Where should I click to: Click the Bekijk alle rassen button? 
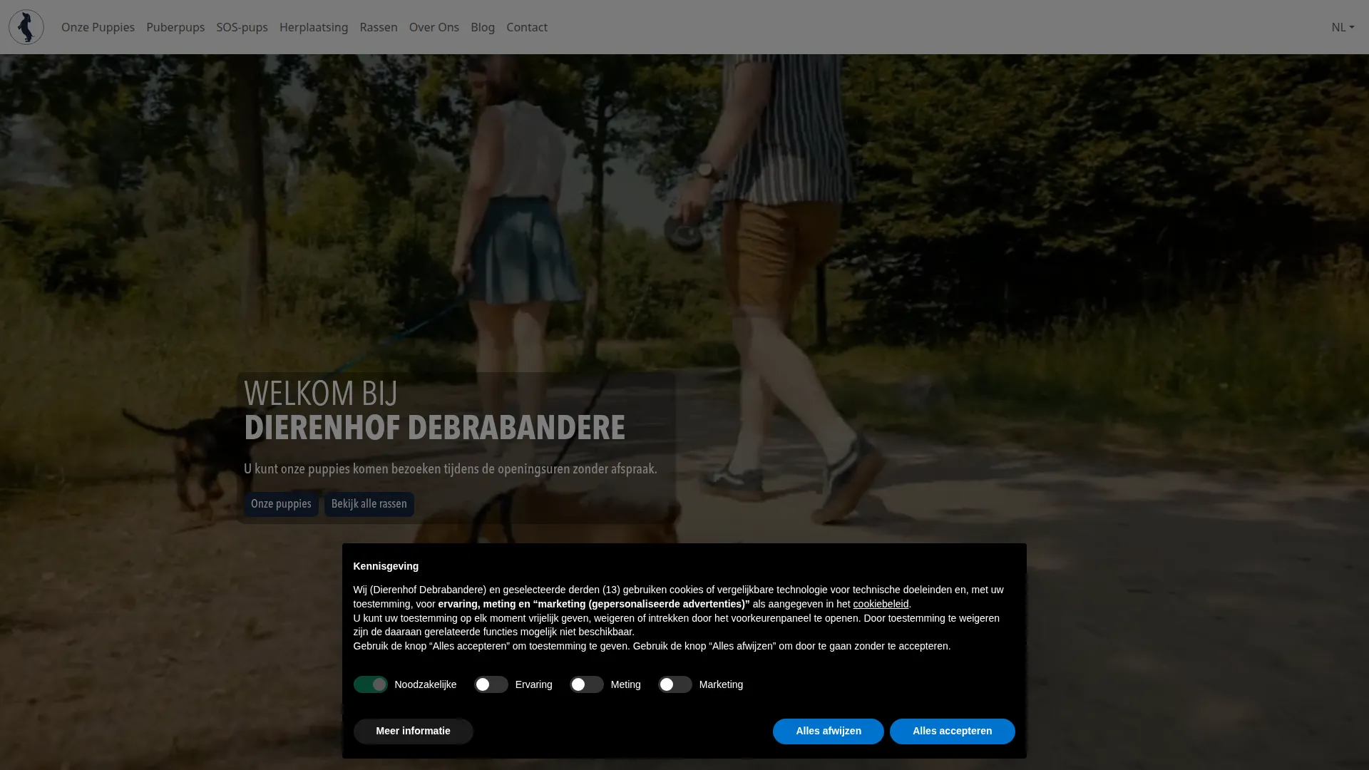coord(369,504)
